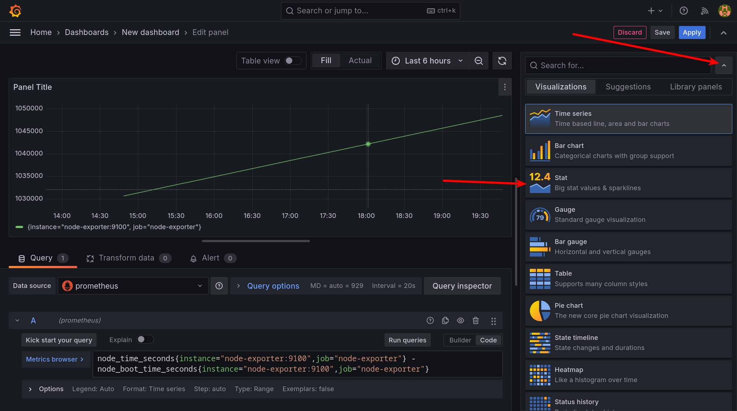Image resolution: width=737 pixels, height=411 pixels.
Task: Open the Alert tab
Action: tap(213, 258)
